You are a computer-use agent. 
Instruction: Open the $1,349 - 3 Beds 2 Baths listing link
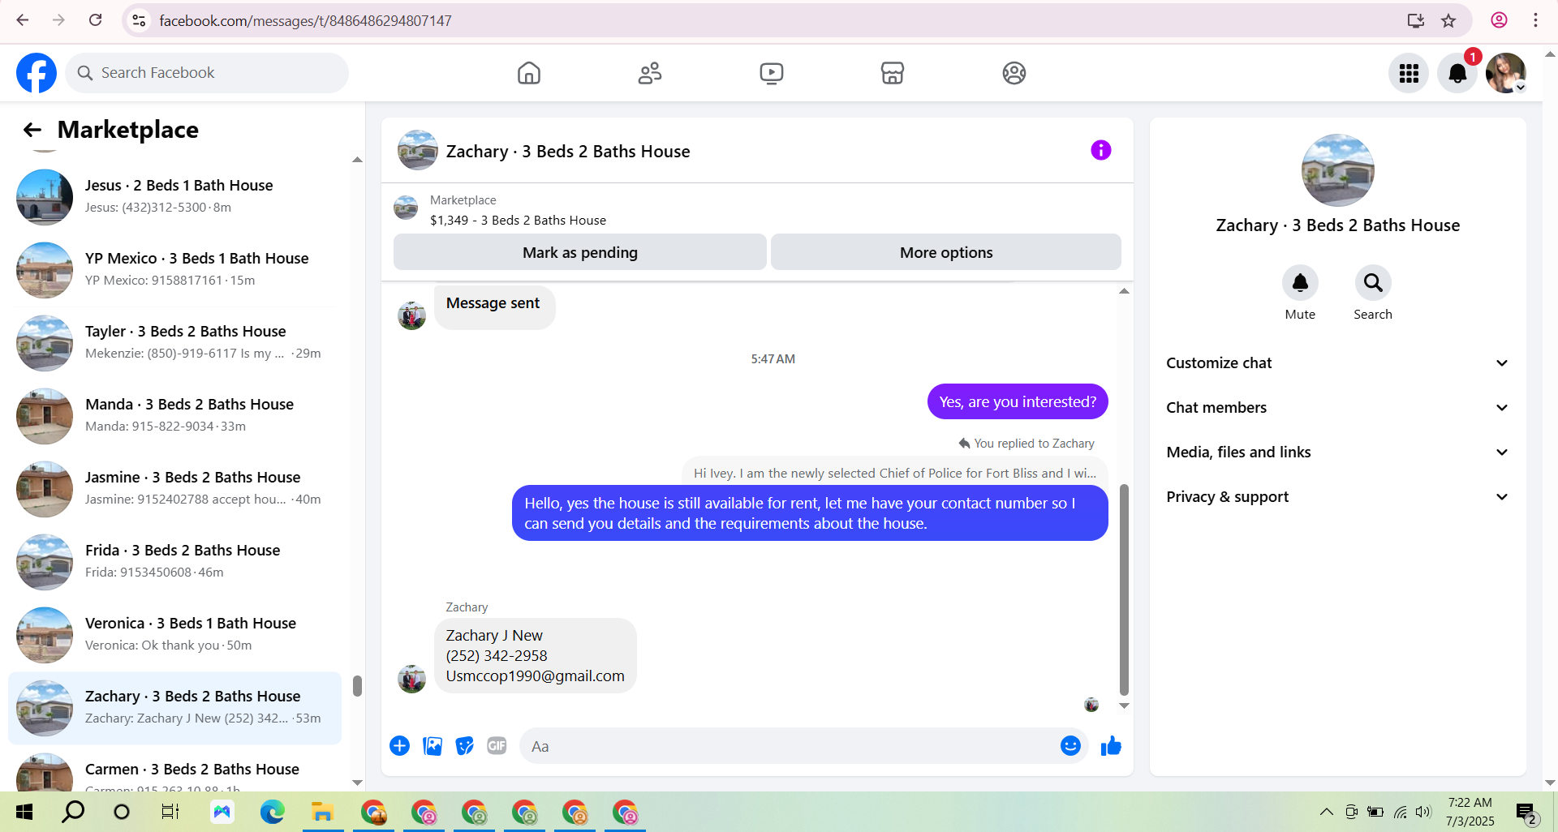coord(518,221)
